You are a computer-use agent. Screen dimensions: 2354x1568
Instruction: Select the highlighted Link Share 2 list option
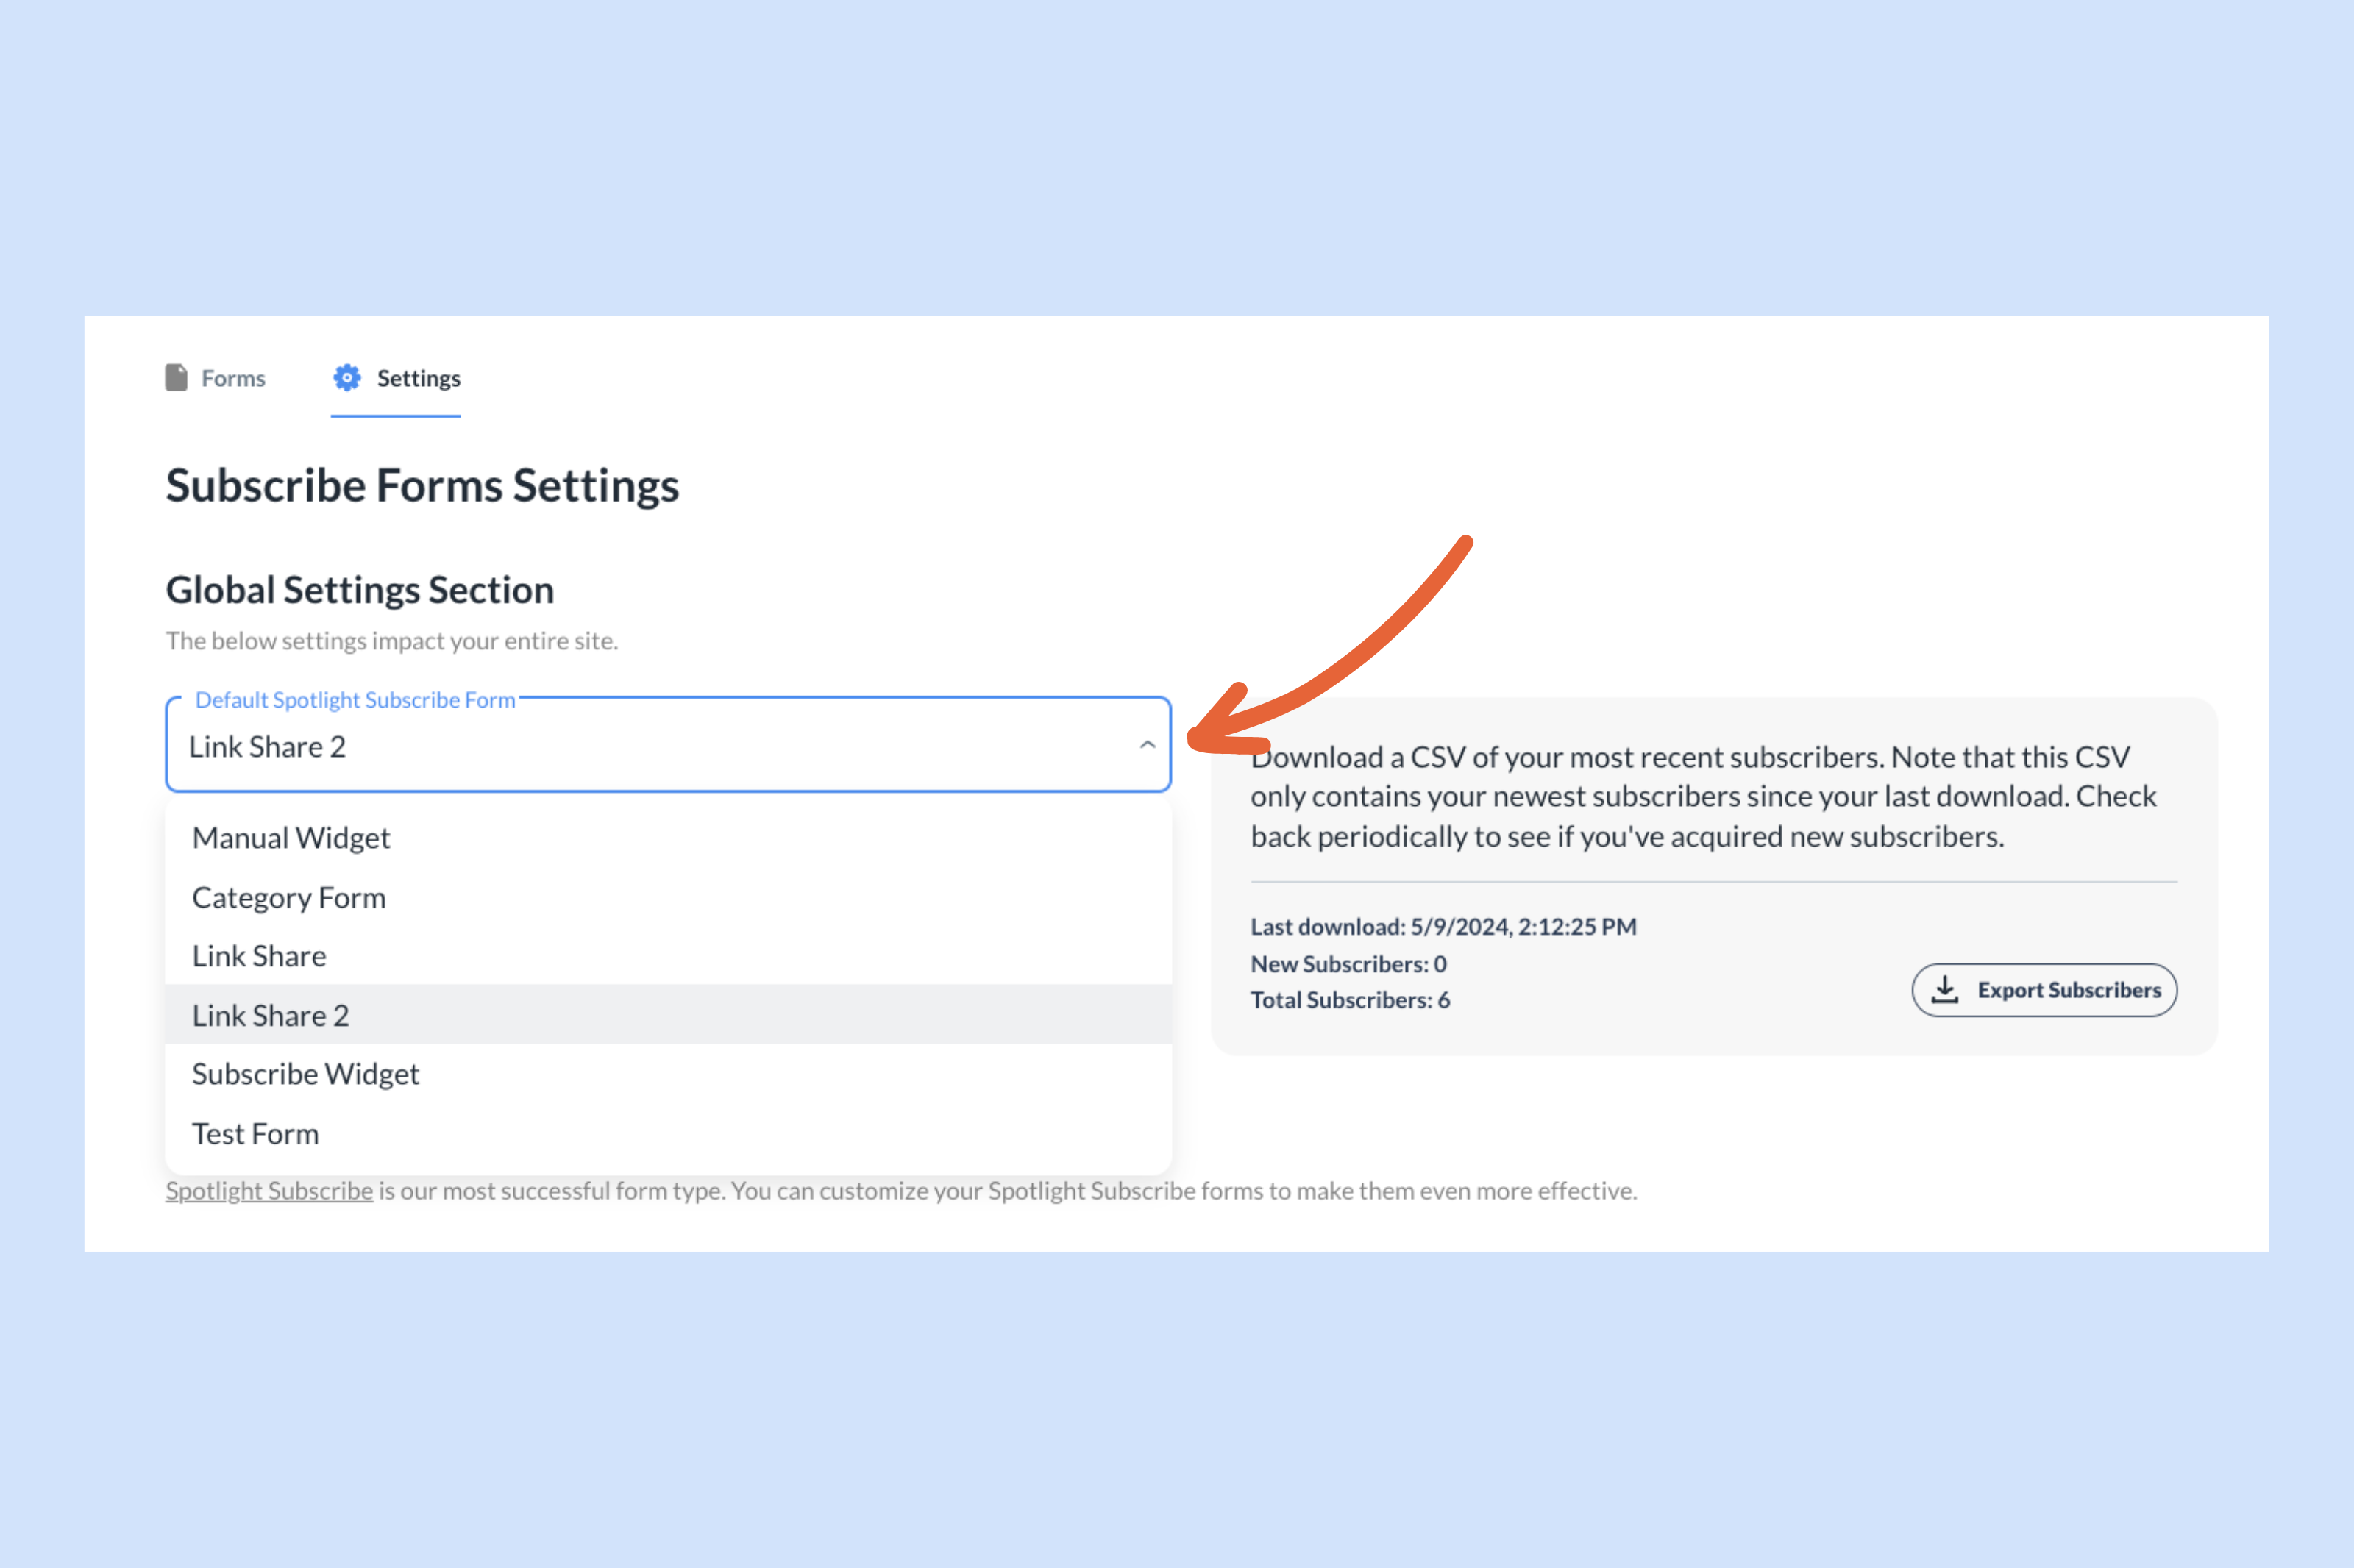[271, 1015]
